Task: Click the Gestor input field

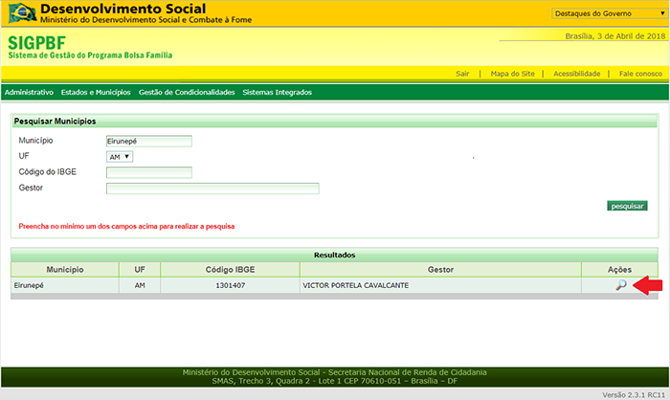Action: 212,189
